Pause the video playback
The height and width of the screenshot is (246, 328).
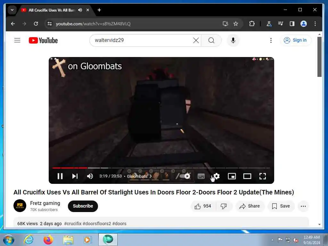click(x=60, y=176)
